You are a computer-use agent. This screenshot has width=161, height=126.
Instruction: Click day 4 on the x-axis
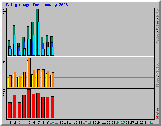(25, 123)
